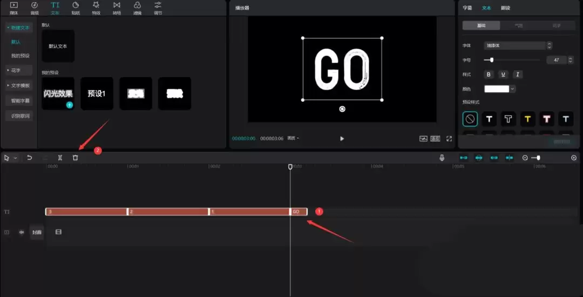Click the 字号 font size slider
The image size is (583, 297).
click(512, 60)
